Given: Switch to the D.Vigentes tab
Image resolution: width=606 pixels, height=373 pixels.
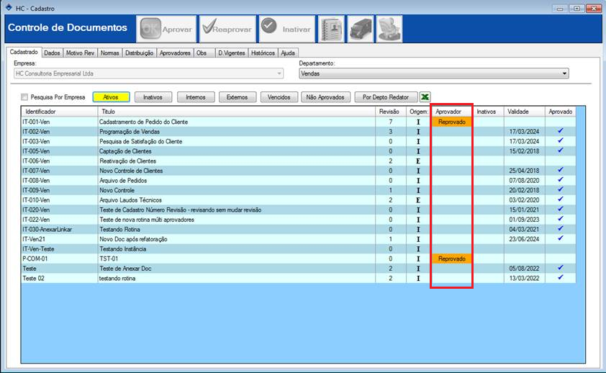Looking at the screenshot, I should [231, 53].
